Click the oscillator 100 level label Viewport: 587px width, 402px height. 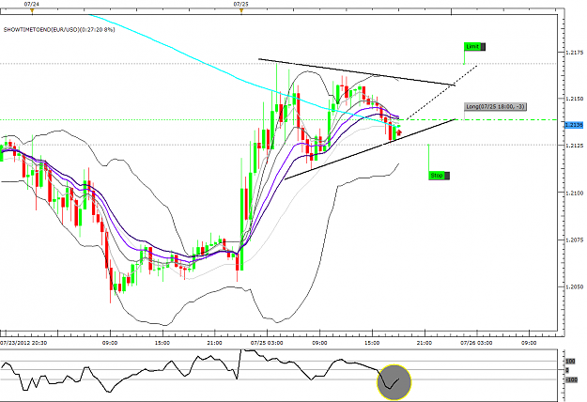tap(570, 362)
